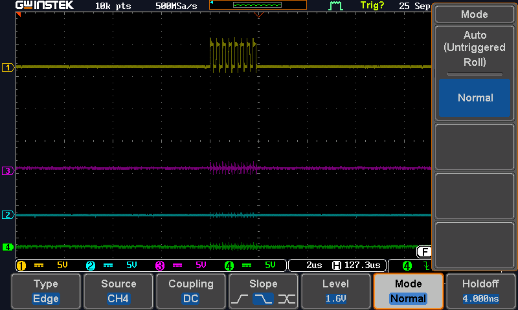Click channel 1 yellow indicator badge
The image size is (518, 310).
click(x=21, y=265)
